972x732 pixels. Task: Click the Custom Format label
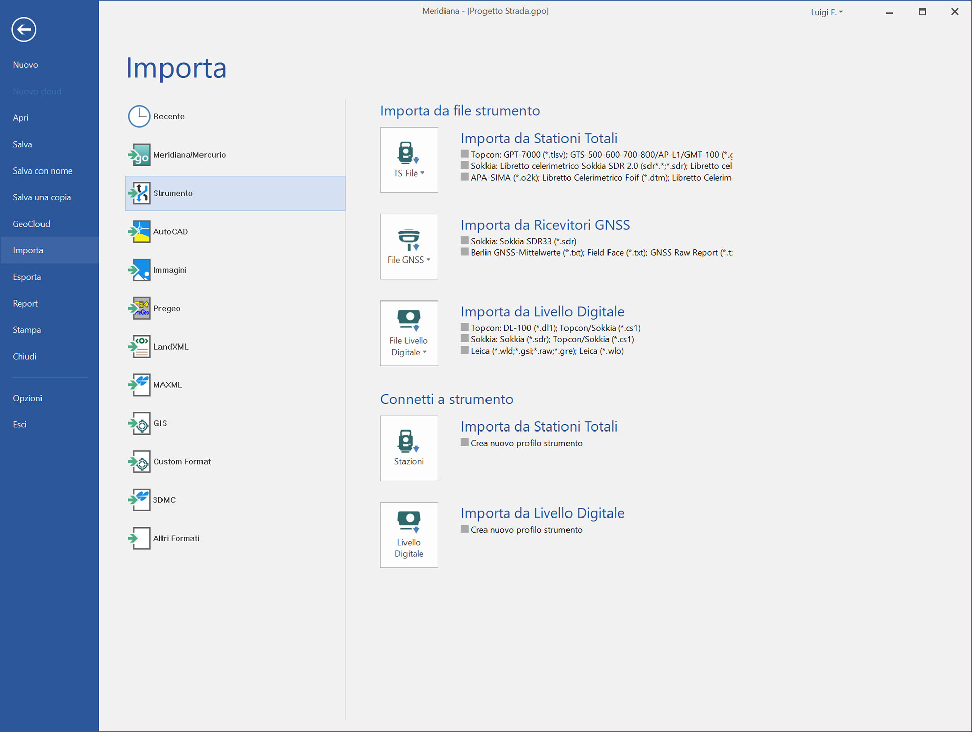pos(182,462)
